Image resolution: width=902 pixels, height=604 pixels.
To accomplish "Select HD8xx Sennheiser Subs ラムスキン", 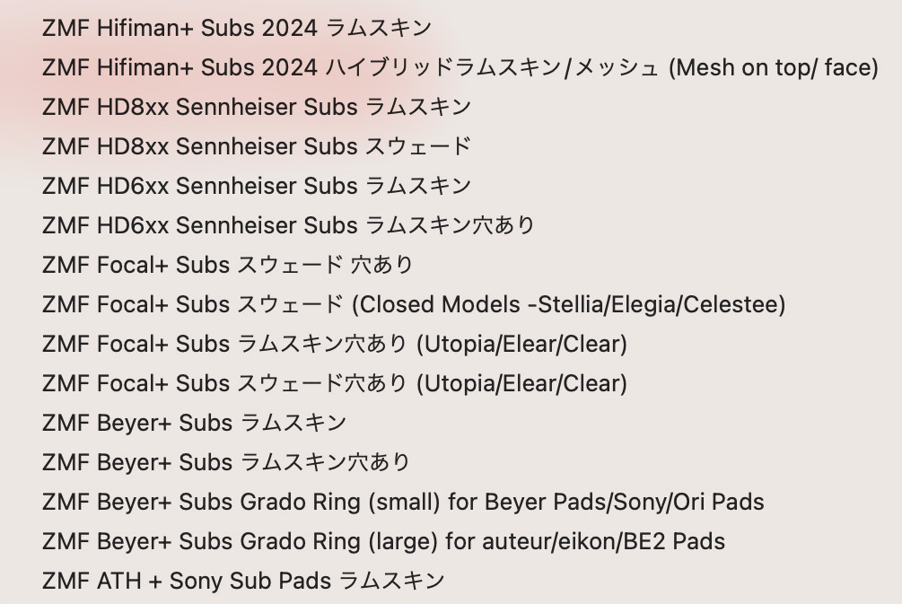I will (256, 107).
